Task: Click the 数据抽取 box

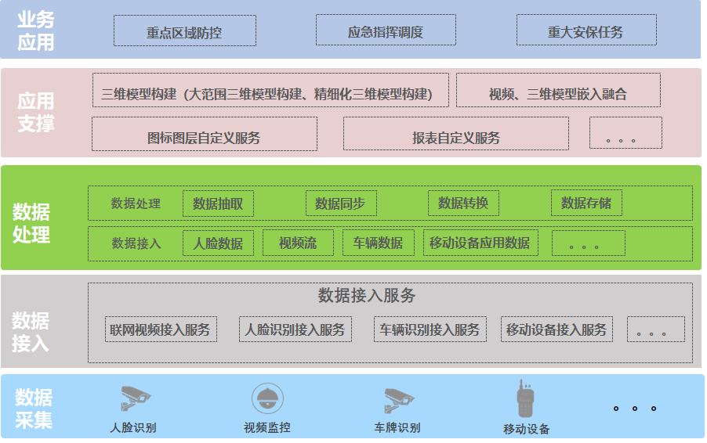Action: click(218, 203)
